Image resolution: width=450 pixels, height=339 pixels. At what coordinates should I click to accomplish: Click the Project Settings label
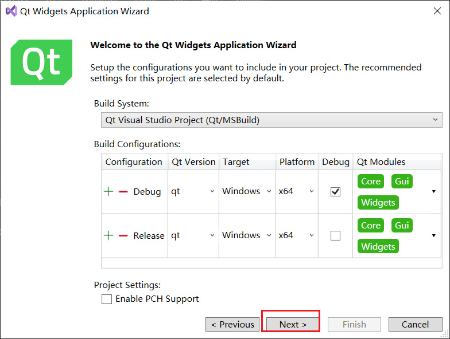point(127,285)
